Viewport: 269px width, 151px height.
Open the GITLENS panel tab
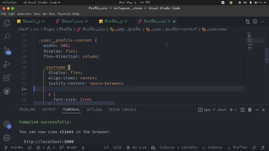(94, 109)
